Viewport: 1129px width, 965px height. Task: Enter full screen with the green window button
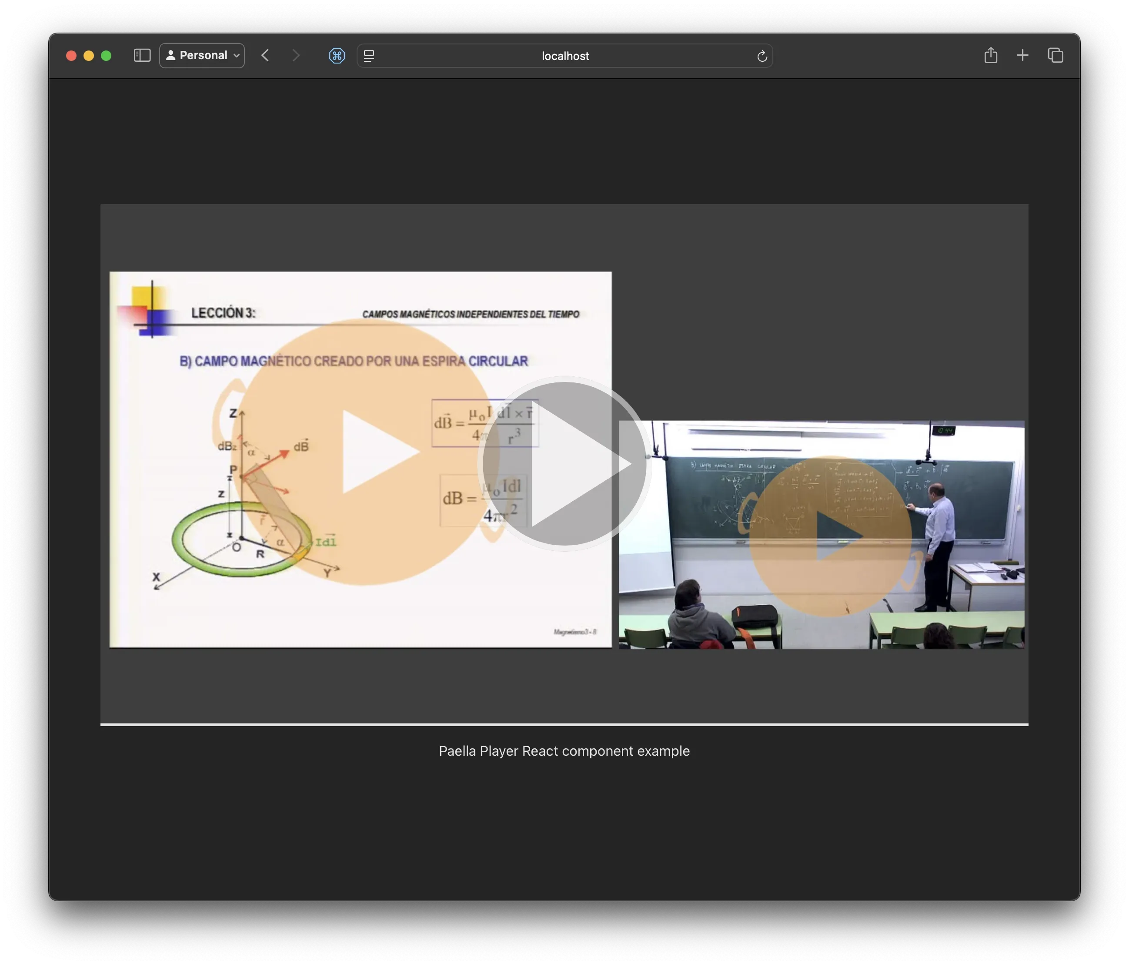pyautogui.click(x=107, y=55)
